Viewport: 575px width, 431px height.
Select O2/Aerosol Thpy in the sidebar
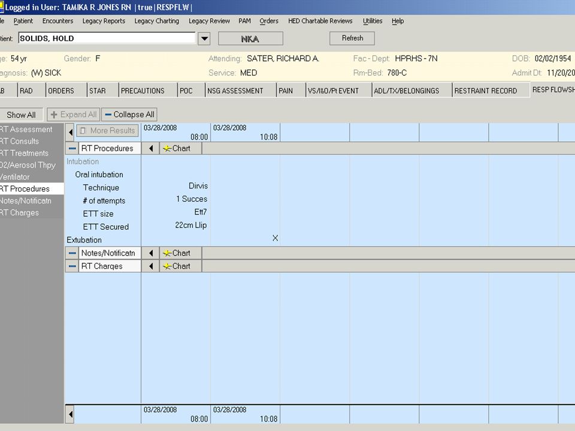pyautogui.click(x=32, y=165)
